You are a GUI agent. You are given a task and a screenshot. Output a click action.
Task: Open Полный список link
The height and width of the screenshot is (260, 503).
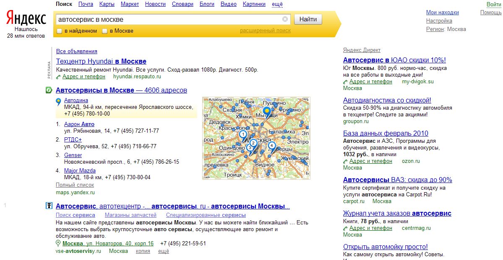[75, 185]
